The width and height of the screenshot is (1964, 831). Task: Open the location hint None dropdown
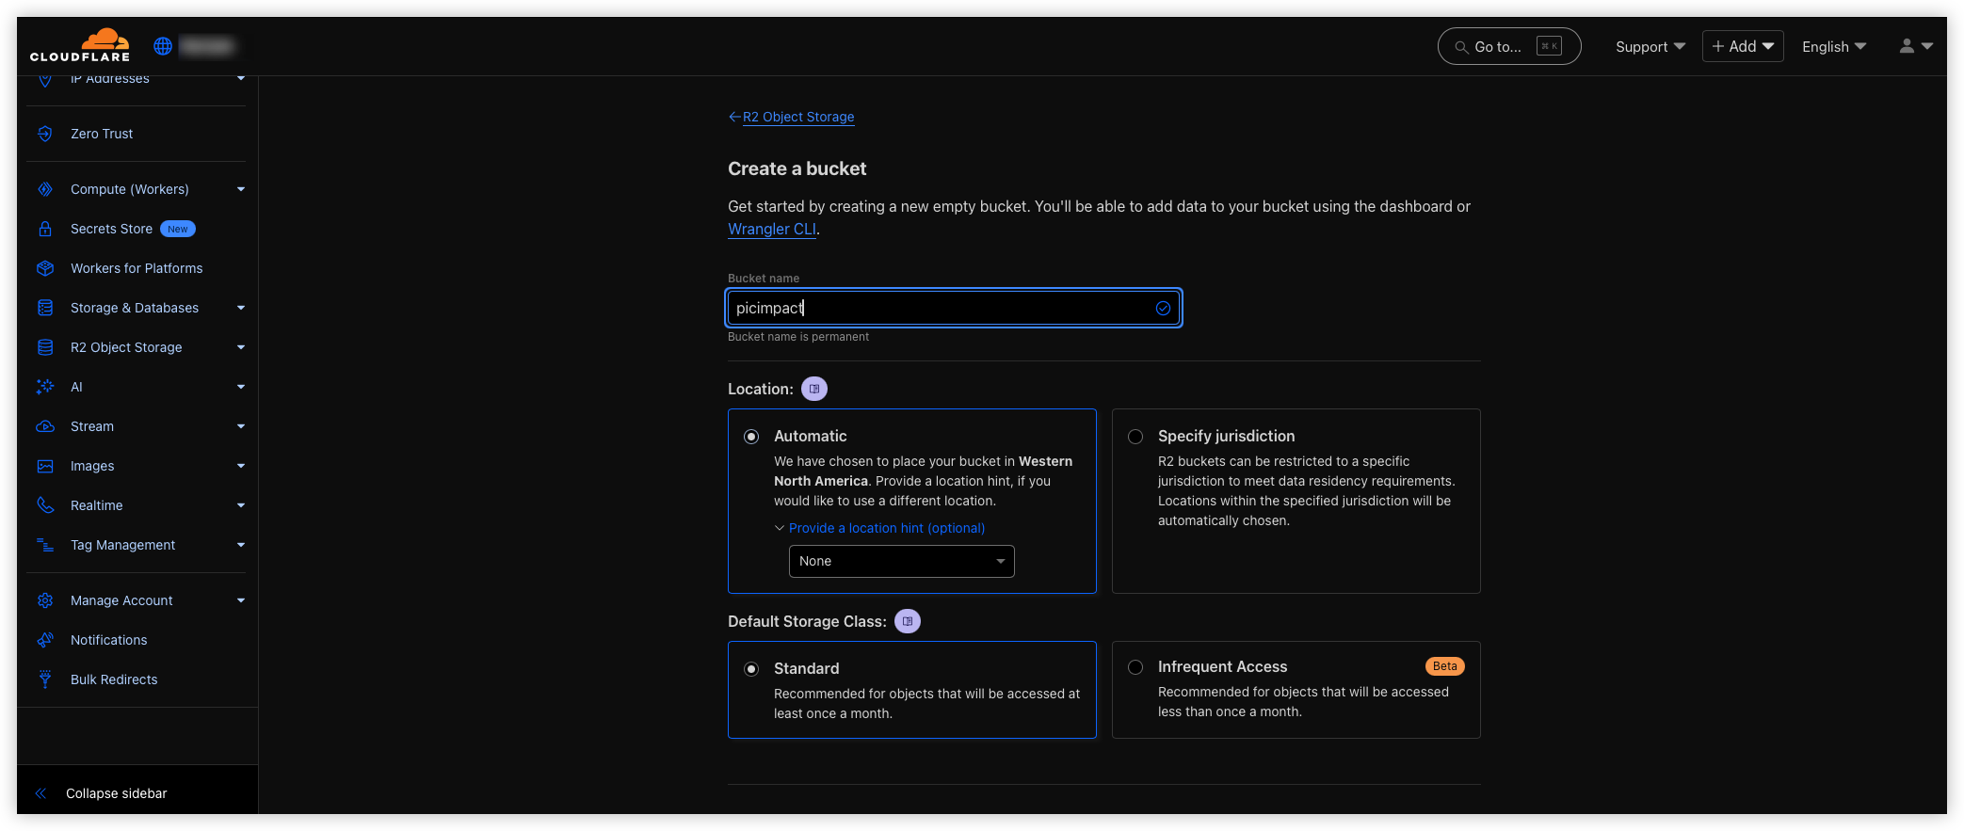coord(901,561)
